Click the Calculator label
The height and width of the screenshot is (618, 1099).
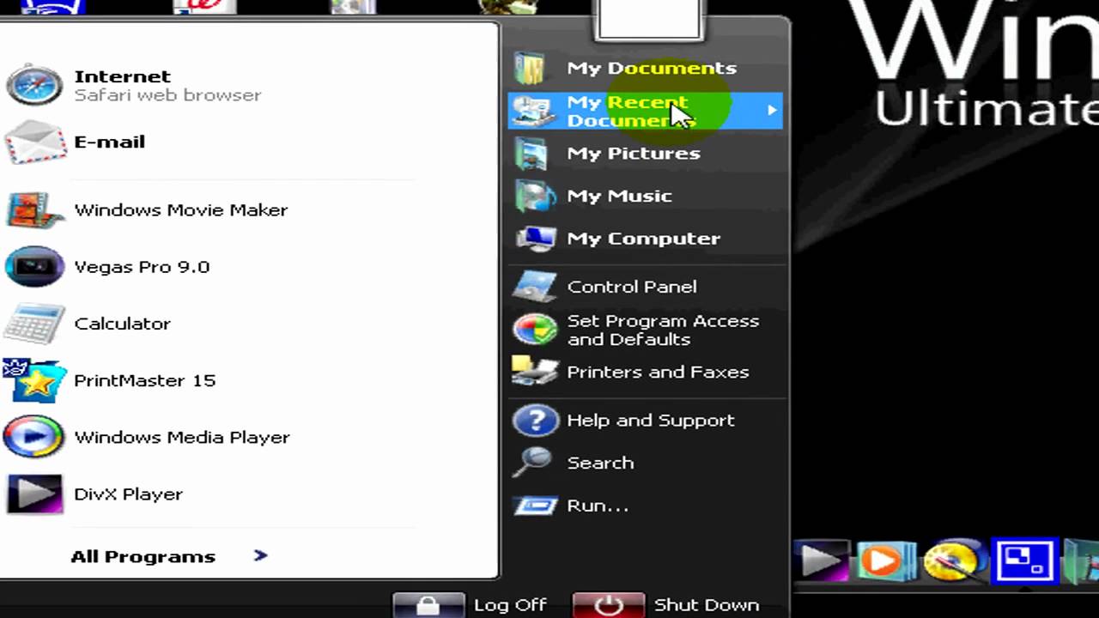[x=122, y=324]
